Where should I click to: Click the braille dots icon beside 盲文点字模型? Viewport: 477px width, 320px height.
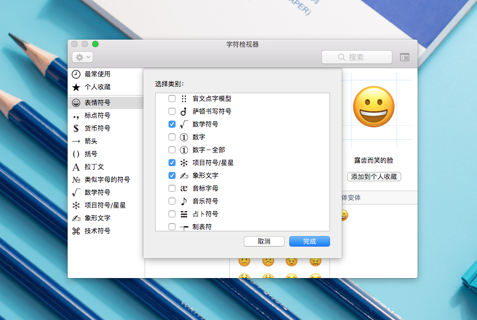coord(184,99)
